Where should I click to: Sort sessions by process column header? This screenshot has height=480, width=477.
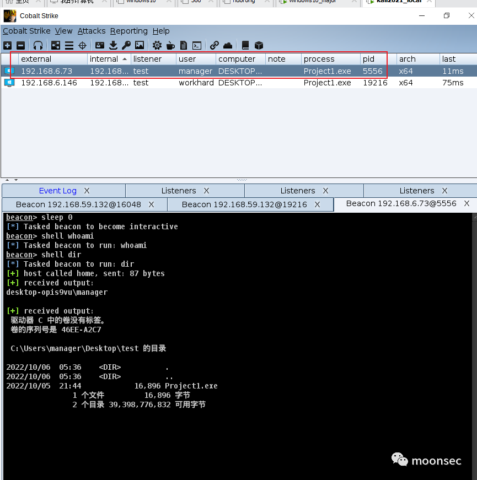(331, 59)
